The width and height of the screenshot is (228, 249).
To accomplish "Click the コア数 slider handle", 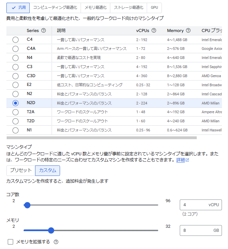I will [x=27, y=205].
